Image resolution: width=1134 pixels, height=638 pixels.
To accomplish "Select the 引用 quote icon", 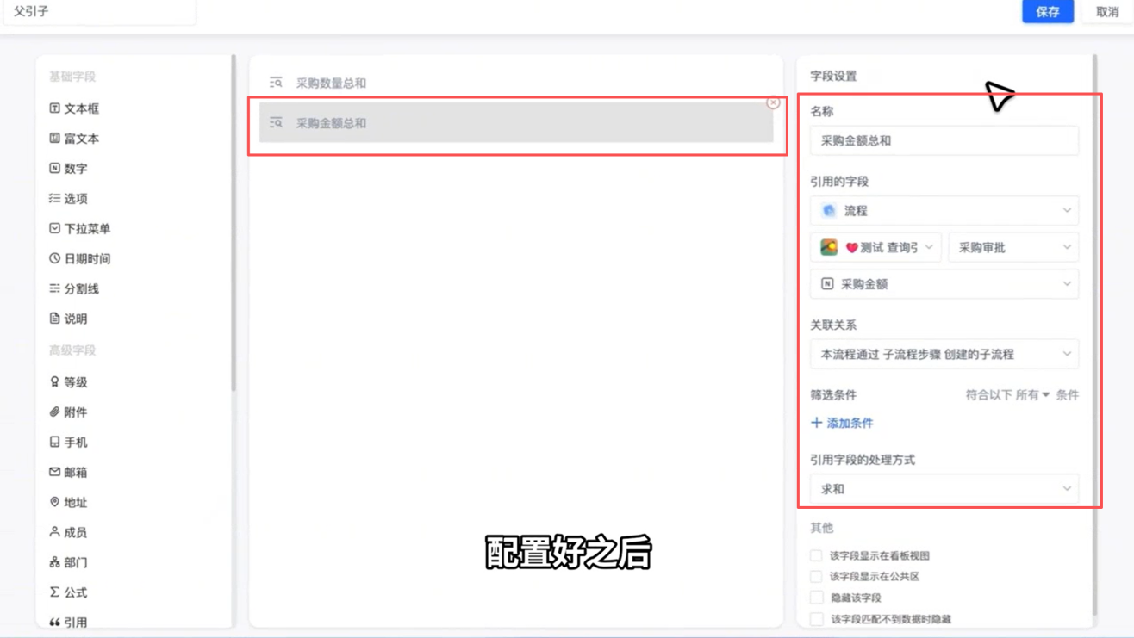I will click(x=54, y=623).
